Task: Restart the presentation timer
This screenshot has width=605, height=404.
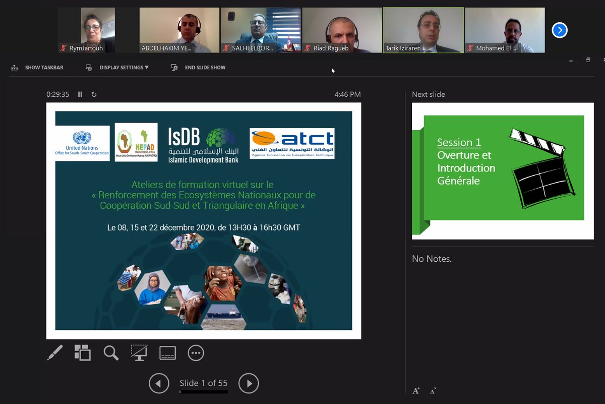Action: [94, 94]
